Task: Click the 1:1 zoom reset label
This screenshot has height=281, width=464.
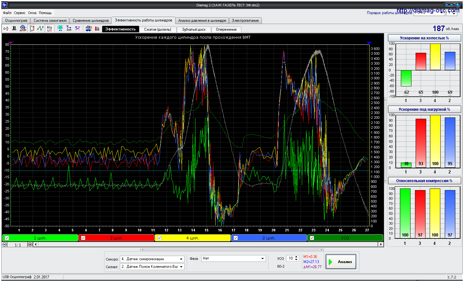Action: click(x=18, y=245)
